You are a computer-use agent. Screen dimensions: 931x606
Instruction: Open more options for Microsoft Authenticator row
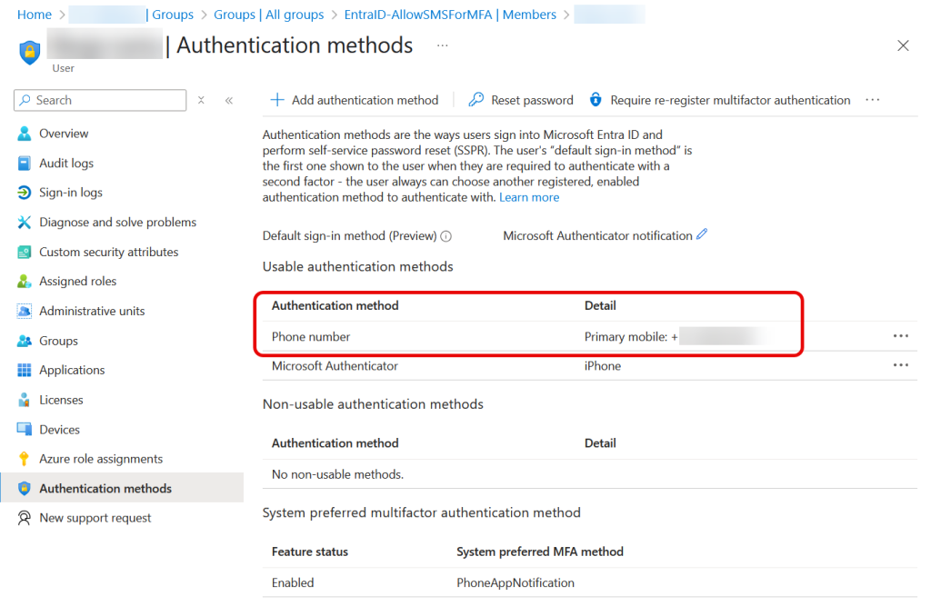pyautogui.click(x=900, y=365)
